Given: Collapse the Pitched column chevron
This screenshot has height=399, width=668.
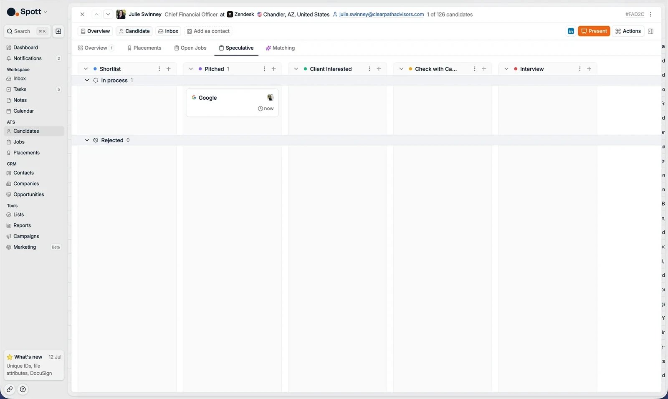Looking at the screenshot, I should click(191, 69).
